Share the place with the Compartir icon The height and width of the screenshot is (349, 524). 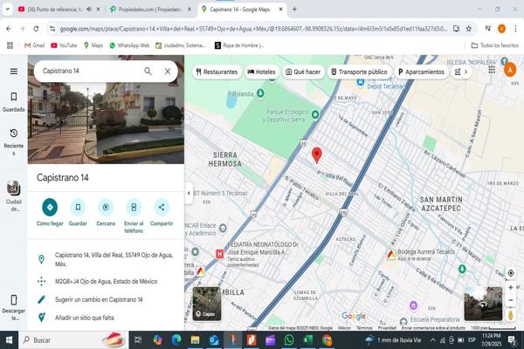(162, 208)
